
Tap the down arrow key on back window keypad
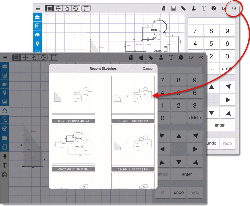212,113
